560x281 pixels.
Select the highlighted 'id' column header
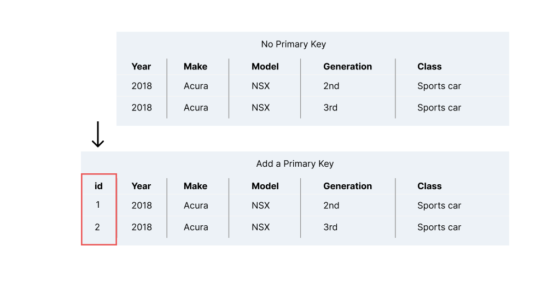pyautogui.click(x=98, y=186)
